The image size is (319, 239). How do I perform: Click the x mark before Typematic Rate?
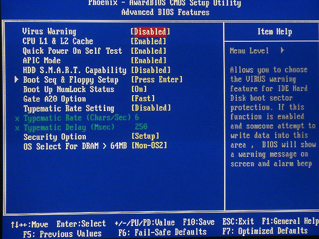17,119
